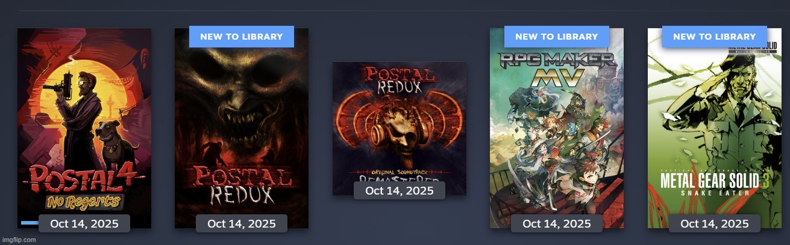
Task: Click the No Regerts title logo
Action: [x=84, y=201]
